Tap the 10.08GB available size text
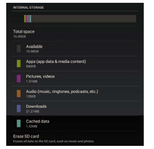 coord(32,51)
